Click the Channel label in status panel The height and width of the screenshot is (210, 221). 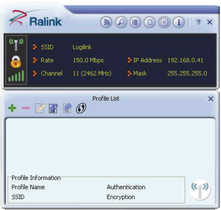click(x=52, y=74)
